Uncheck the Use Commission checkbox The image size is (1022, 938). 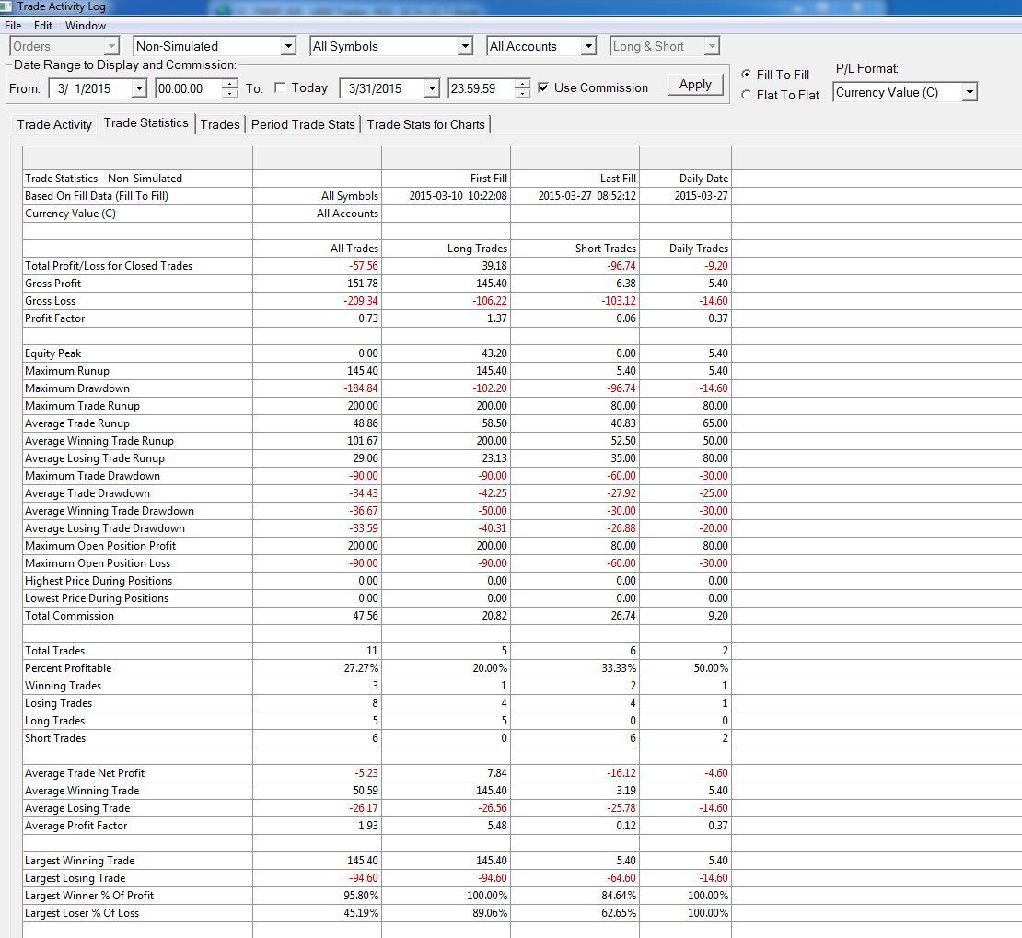(543, 87)
